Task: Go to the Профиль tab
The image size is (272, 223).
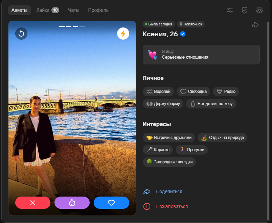Action: point(98,10)
